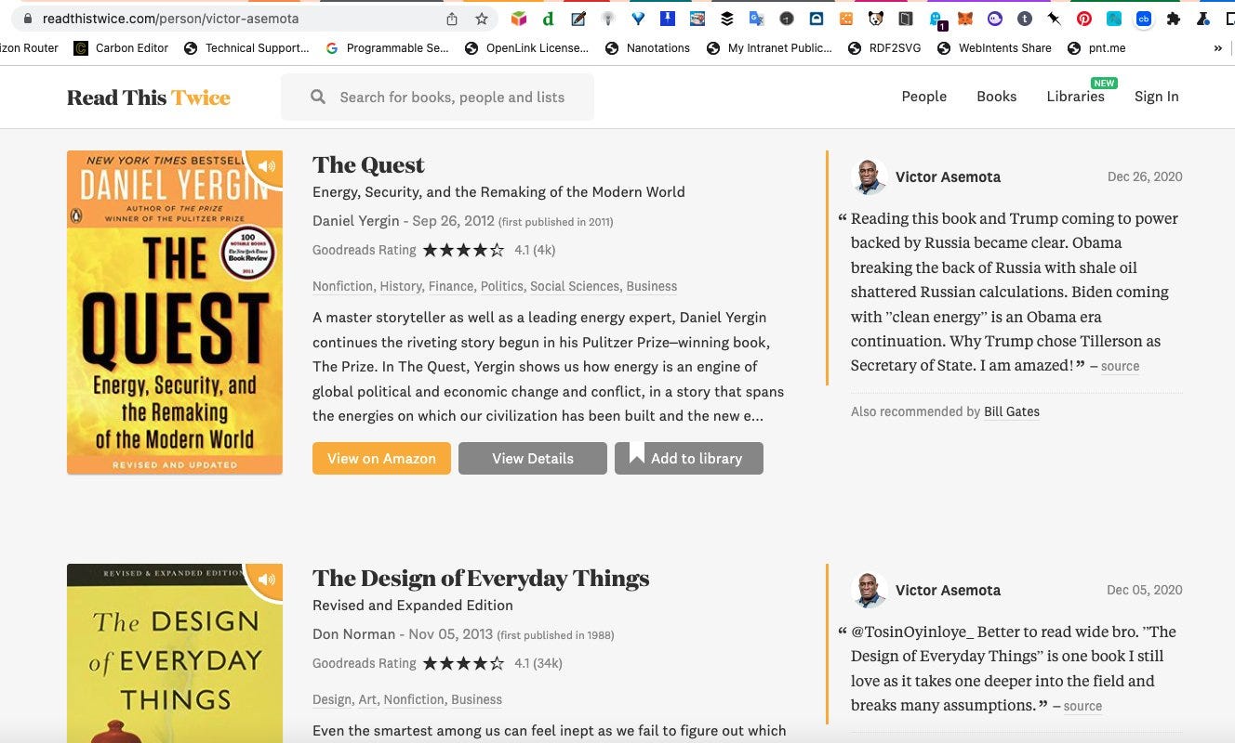This screenshot has height=743, width=1235.
Task: Click Victor Asemota name on Dec 26 review
Action: [948, 176]
